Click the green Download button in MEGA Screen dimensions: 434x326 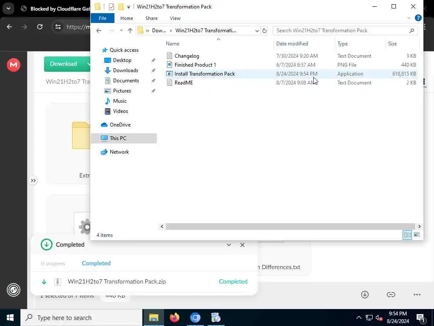tap(64, 64)
